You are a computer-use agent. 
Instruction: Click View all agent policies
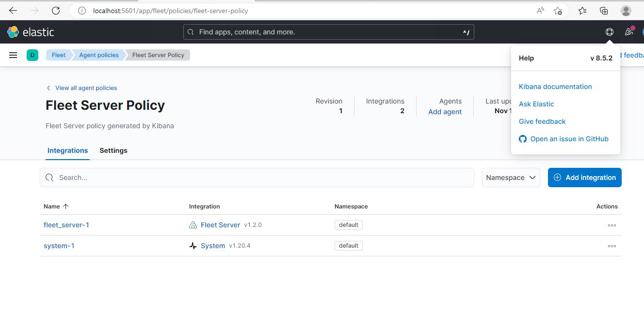point(86,88)
